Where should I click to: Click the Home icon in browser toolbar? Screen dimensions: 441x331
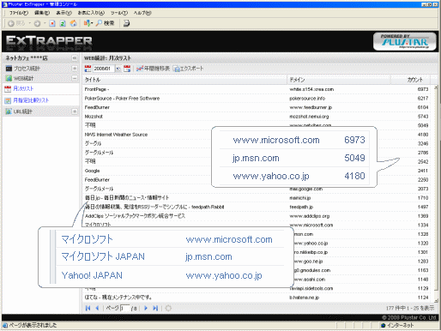(74, 23)
